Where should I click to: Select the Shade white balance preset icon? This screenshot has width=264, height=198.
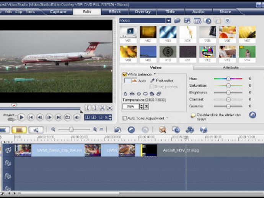click(152, 94)
